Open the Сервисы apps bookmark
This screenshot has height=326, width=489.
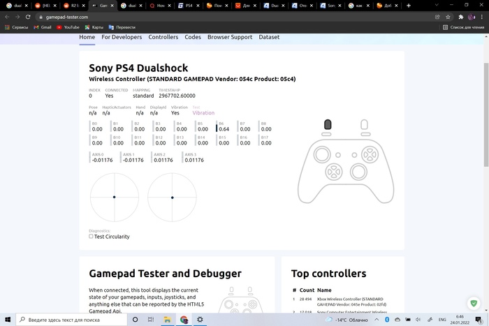[x=17, y=27]
